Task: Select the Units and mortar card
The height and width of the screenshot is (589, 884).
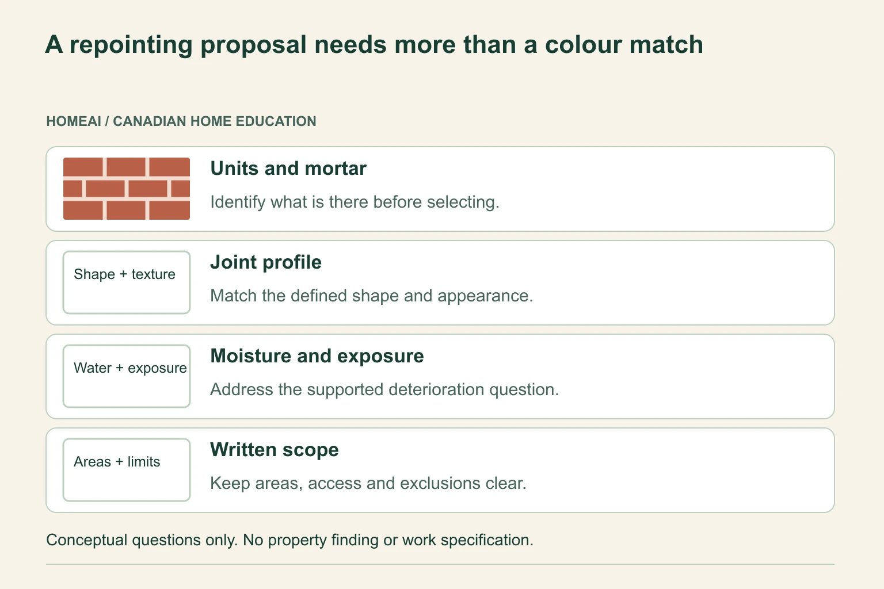Action: coord(440,189)
